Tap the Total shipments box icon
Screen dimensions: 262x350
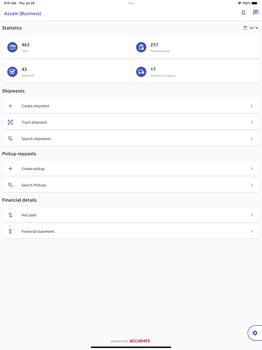click(12, 47)
